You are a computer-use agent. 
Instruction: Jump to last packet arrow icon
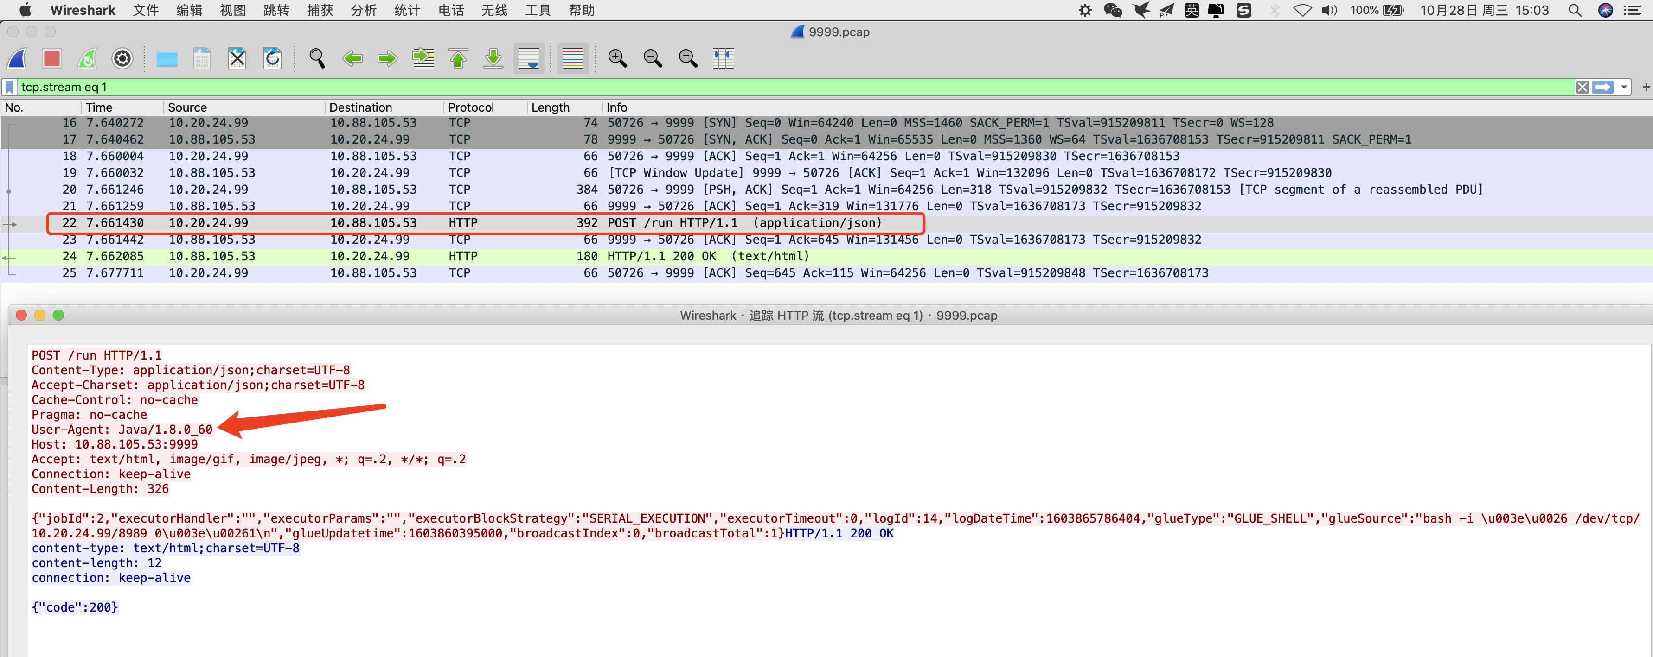tap(493, 59)
